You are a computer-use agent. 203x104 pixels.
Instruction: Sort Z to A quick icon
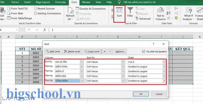[112, 17]
